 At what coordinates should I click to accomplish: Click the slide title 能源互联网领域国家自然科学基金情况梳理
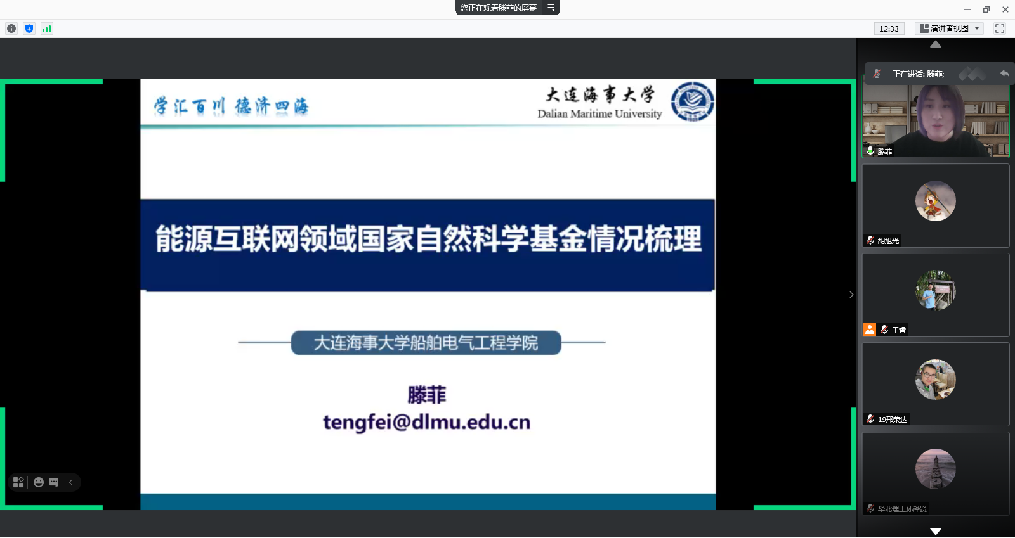[x=428, y=239]
